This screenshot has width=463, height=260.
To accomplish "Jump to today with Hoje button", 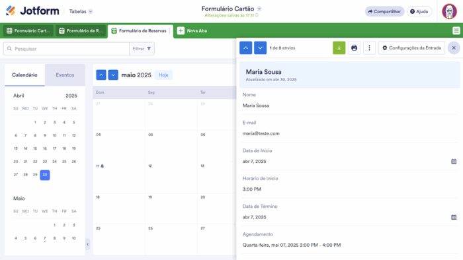I will [163, 75].
